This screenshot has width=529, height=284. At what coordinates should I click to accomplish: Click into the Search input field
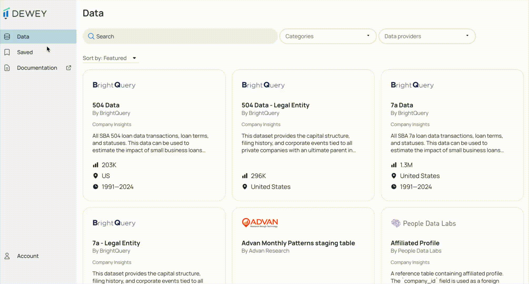click(180, 36)
